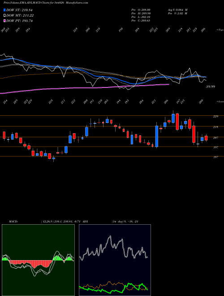Click the 'Pre V: 2.02 M' value
The height and width of the screenshot is (296, 224).
pyautogui.click(x=177, y=13)
